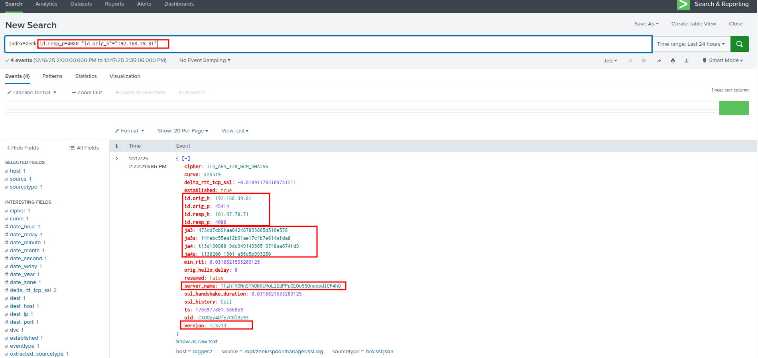758x358 pixels.
Task: Click Create Table View
Action: point(693,24)
